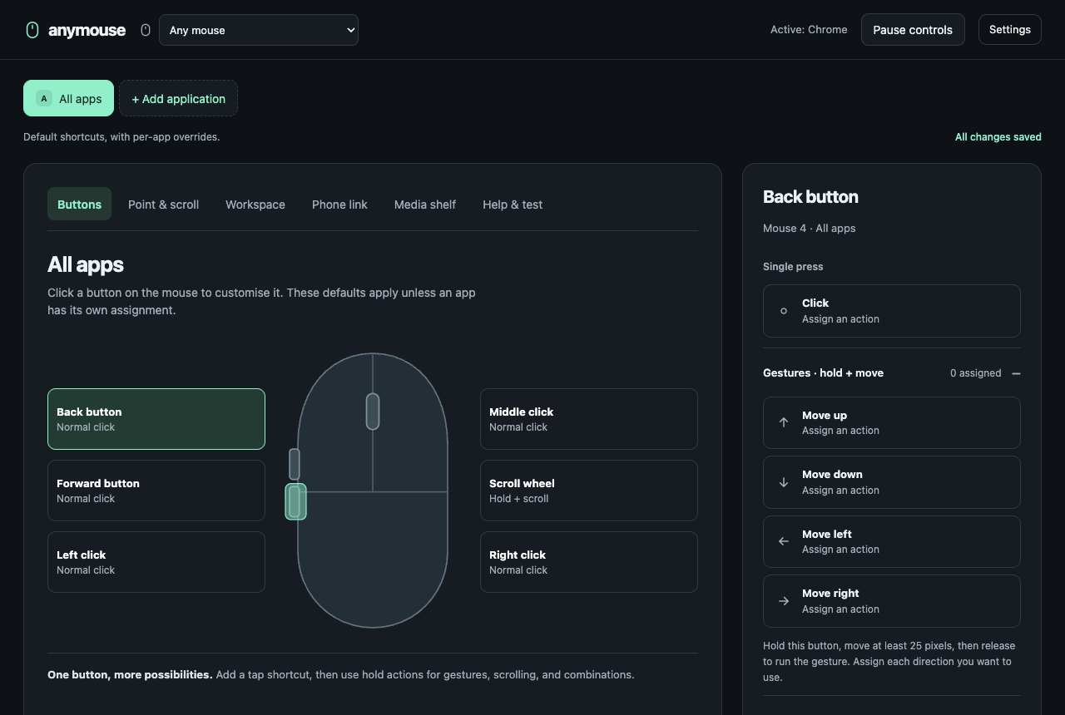
Task: Select the All apps application chip
Action: click(x=68, y=98)
